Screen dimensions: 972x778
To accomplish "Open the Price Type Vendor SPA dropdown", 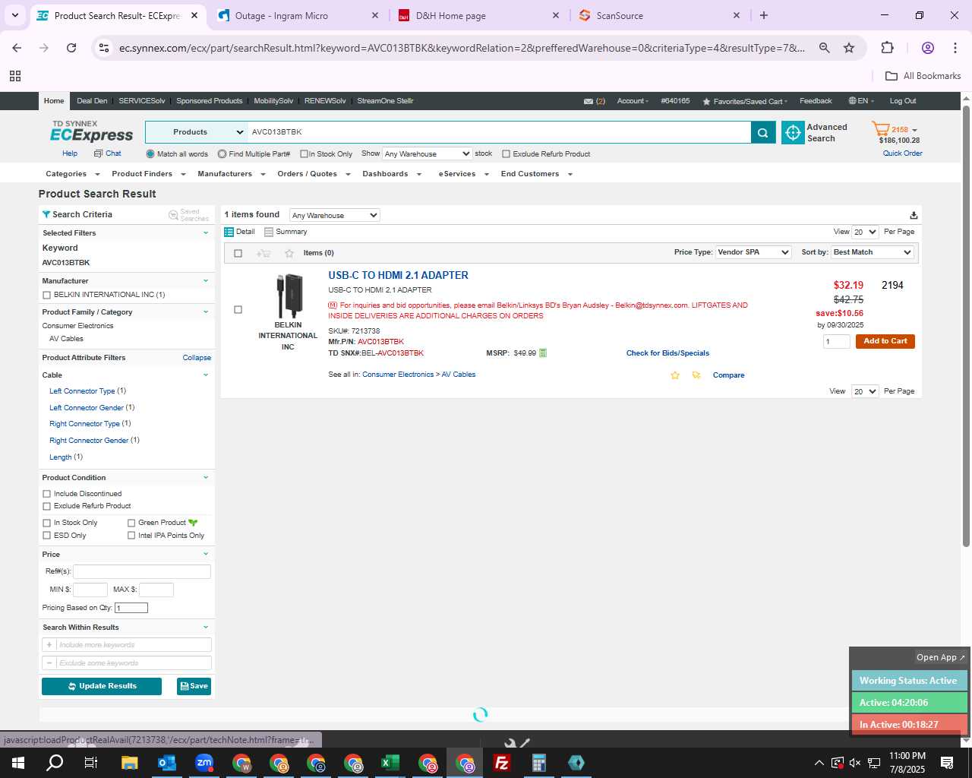I will click(753, 252).
